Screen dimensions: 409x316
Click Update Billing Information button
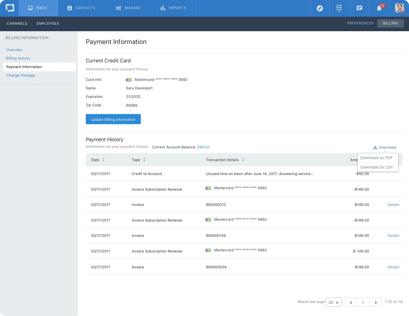pyautogui.click(x=113, y=119)
